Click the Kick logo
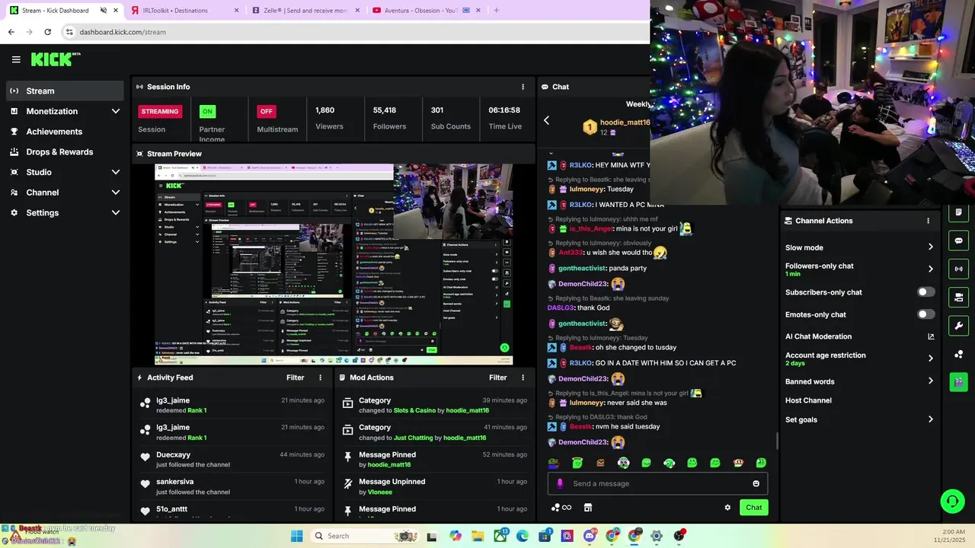The width and height of the screenshot is (975, 548). [x=55, y=59]
